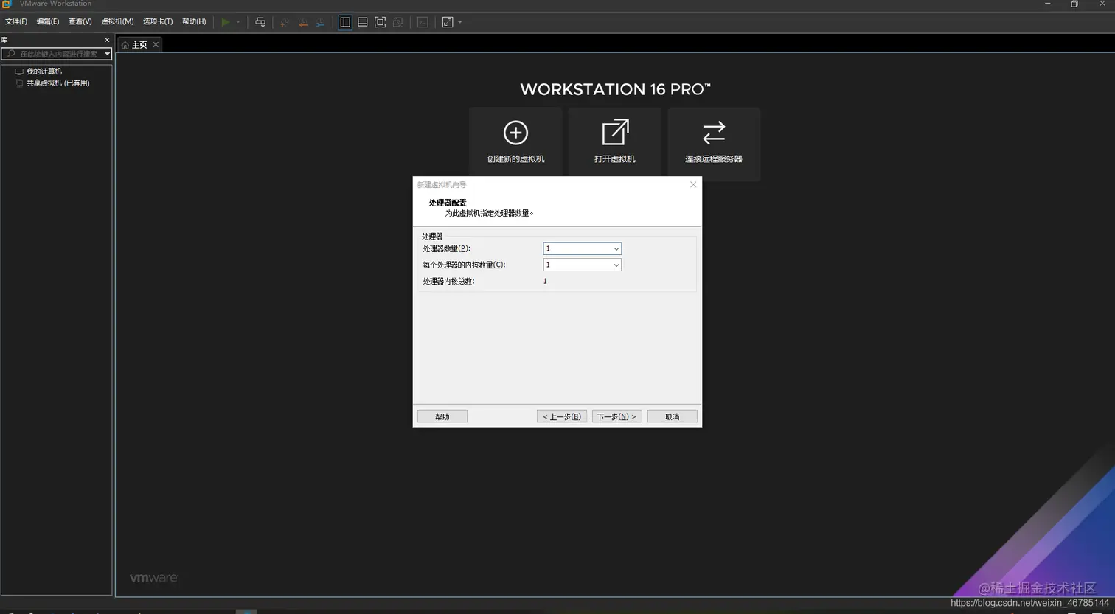This screenshot has width=1115, height=614.
Task: Open the 虚拟机(M) menu
Action: [x=117, y=22]
